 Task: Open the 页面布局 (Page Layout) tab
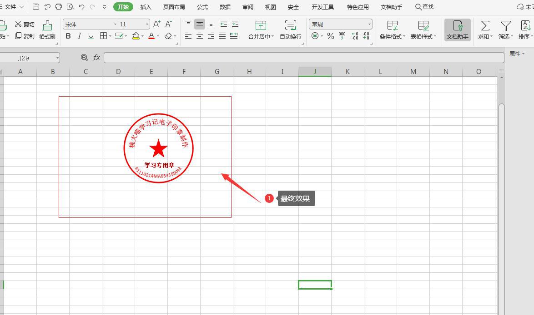pos(174,7)
